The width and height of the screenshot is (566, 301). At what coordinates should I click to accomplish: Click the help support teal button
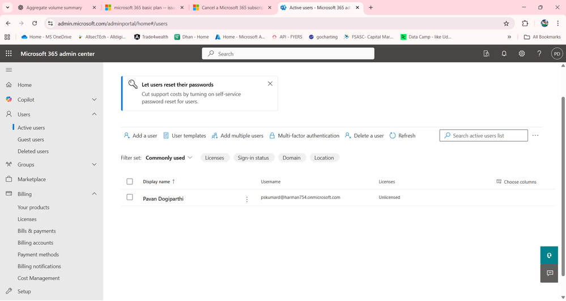pos(549,256)
